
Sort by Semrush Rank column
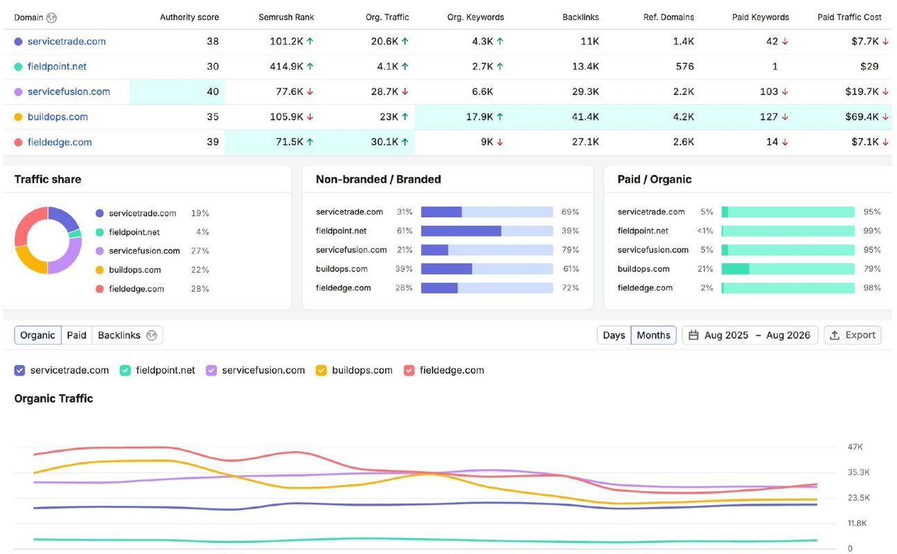coord(286,17)
